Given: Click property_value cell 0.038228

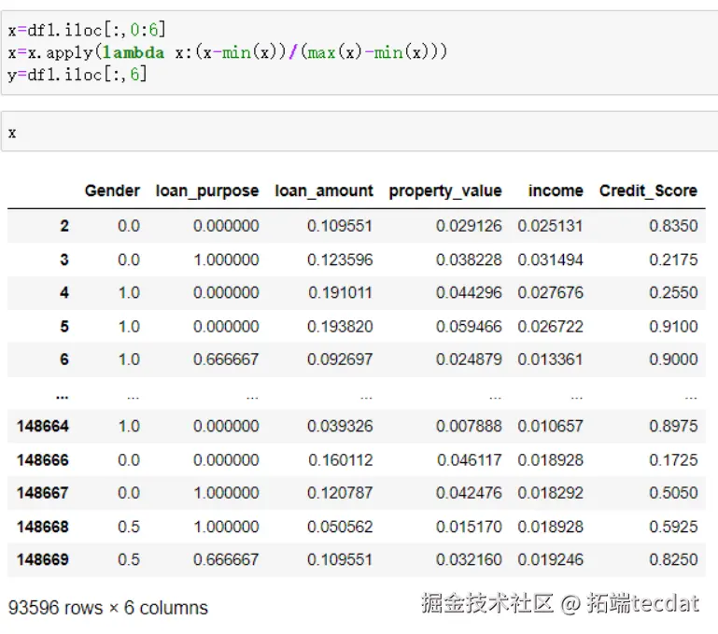Looking at the screenshot, I should (469, 260).
